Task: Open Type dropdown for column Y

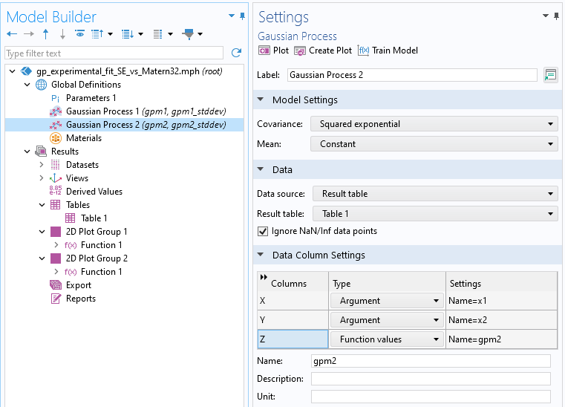Action: tap(387, 320)
